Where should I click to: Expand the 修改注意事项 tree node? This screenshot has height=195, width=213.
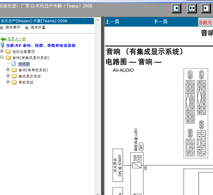click(2, 52)
